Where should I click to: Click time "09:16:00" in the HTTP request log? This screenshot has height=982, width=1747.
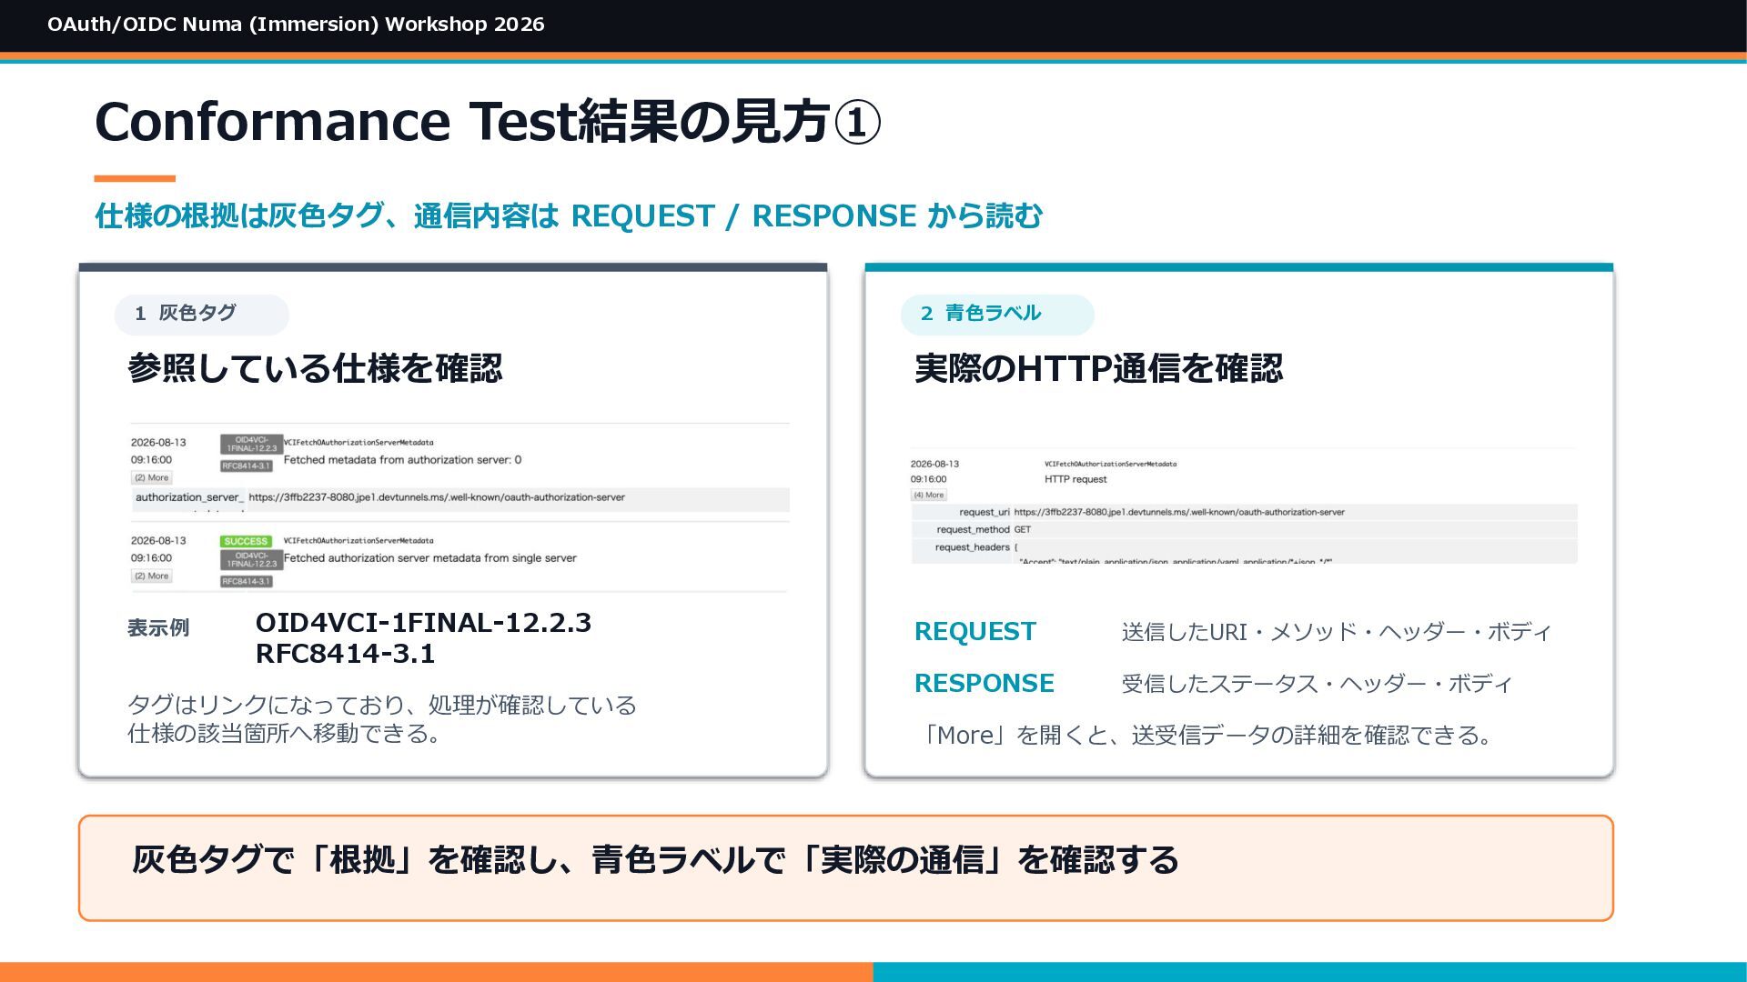coord(929,479)
